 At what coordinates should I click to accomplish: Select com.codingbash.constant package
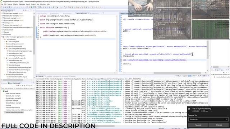click(x=15, y=44)
